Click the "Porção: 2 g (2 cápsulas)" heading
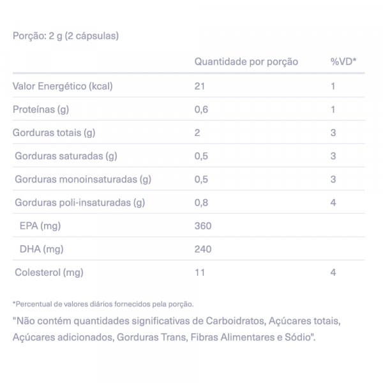This screenshot has height=383, width=383. pos(66,36)
